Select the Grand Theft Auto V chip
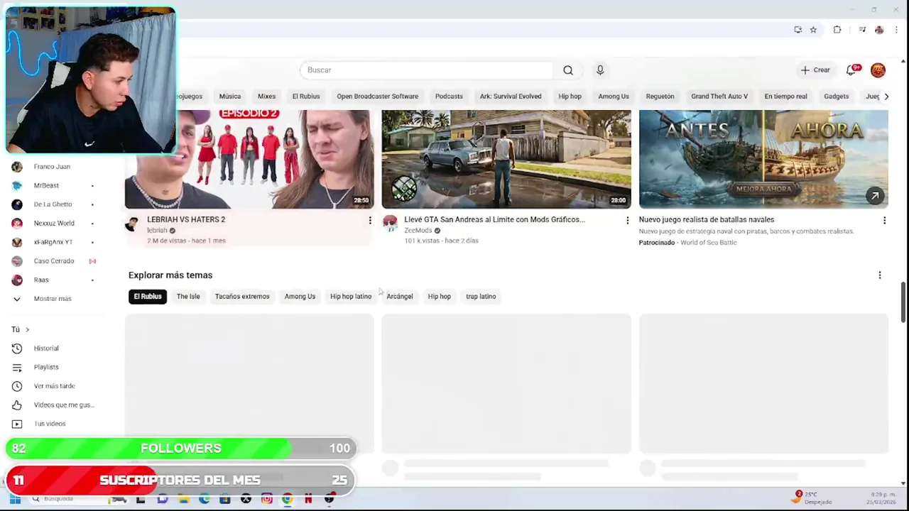This screenshot has height=511, width=909. 719,97
